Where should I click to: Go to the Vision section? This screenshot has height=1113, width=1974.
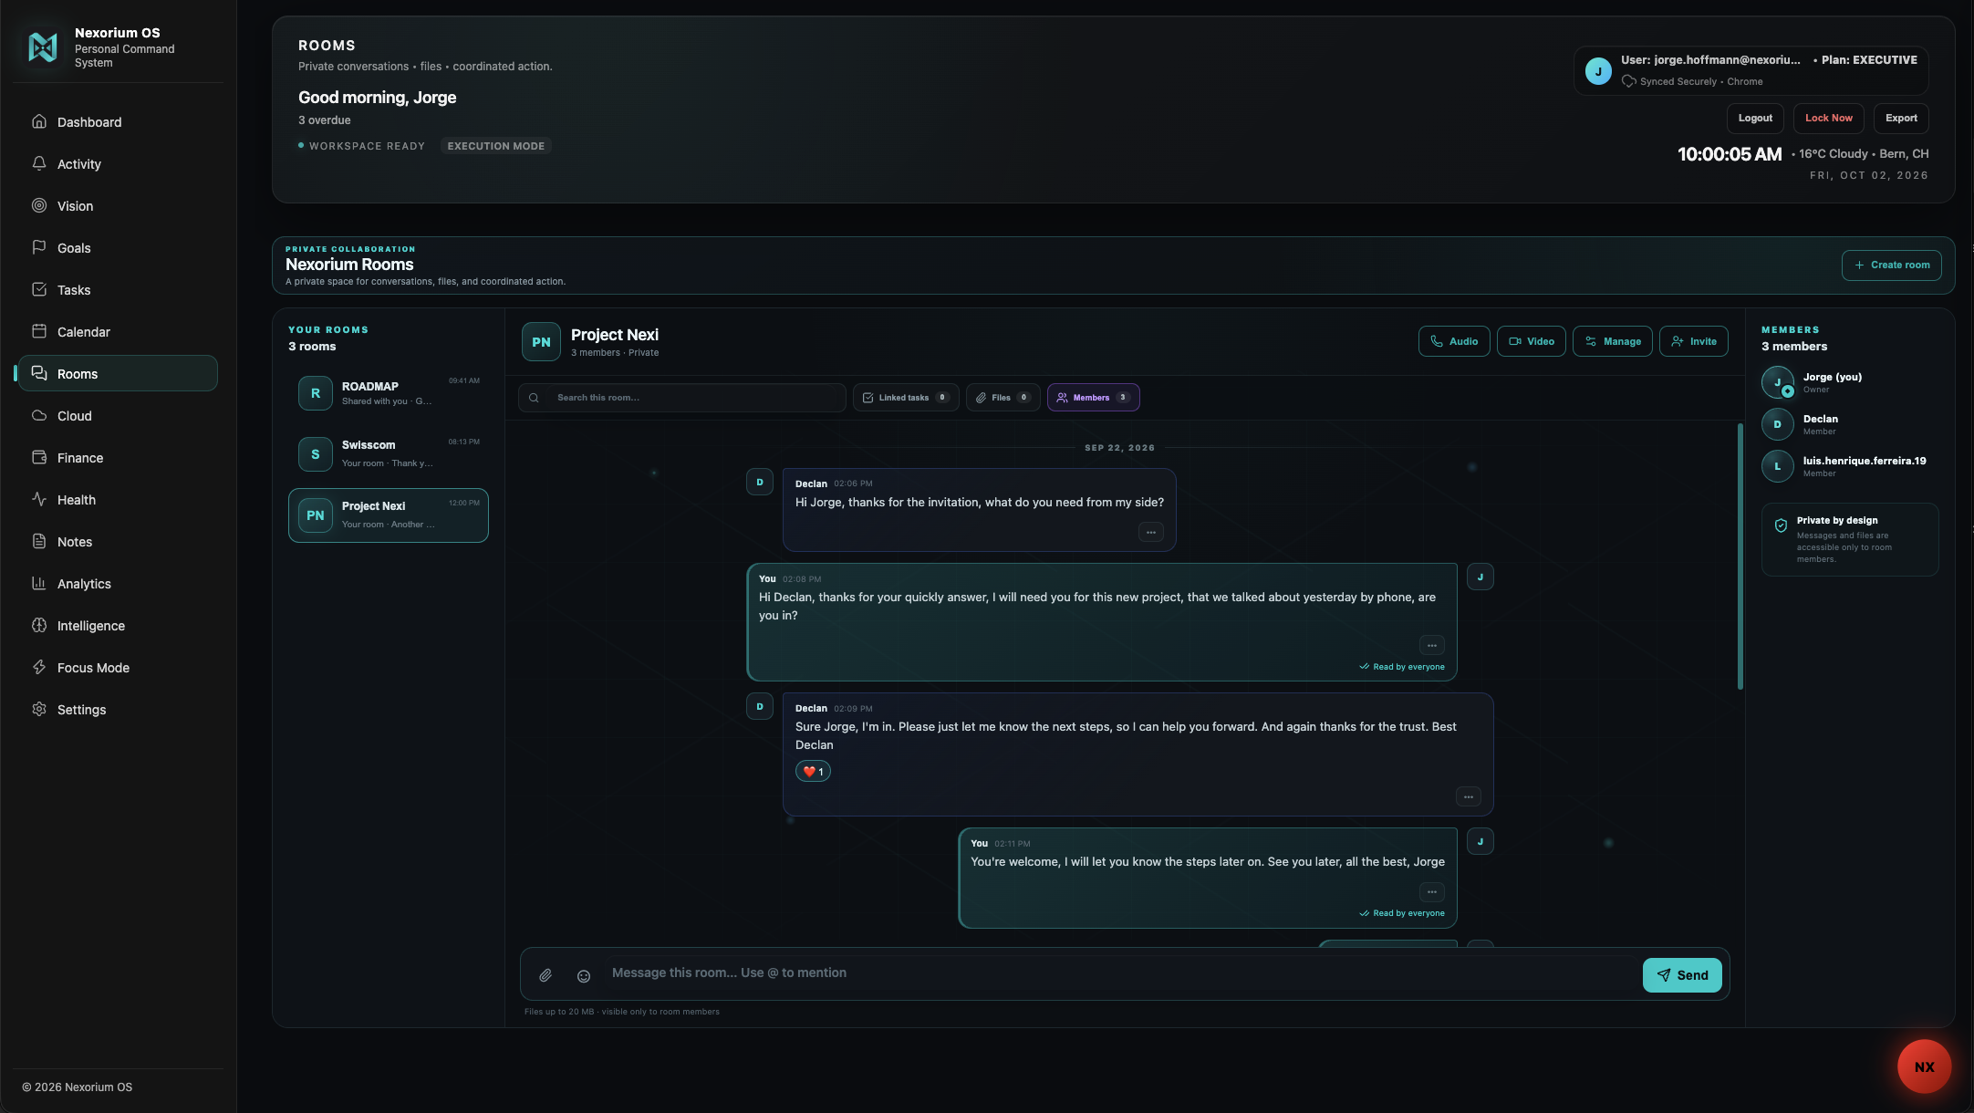click(118, 206)
